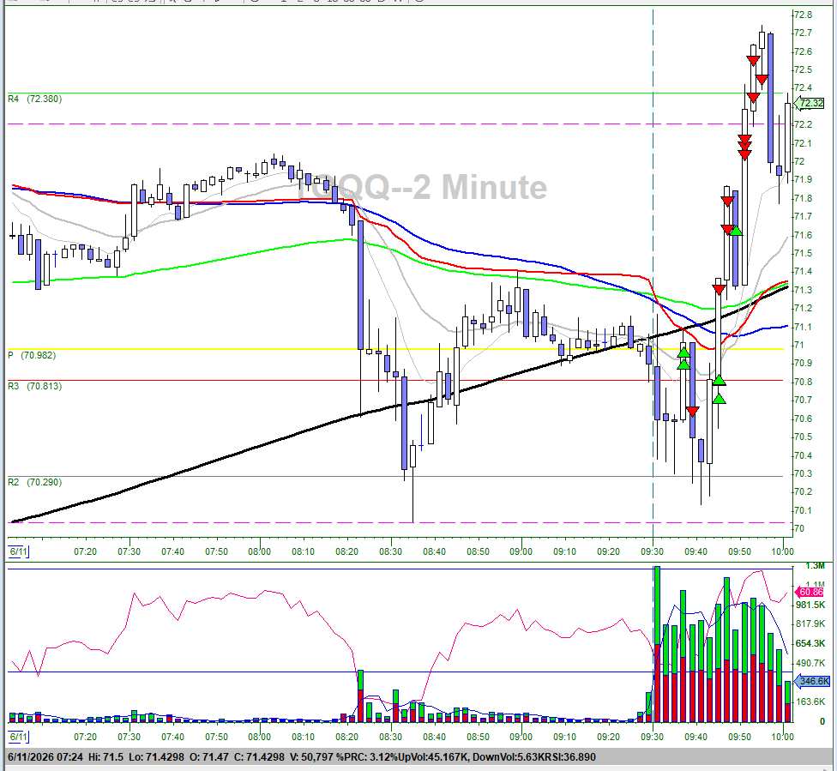837x771 pixels.
Task: Select the R2 (70.290) level label
Action: (34, 482)
